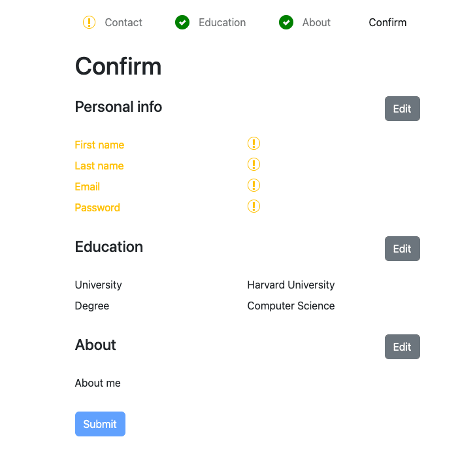The width and height of the screenshot is (475, 458).
Task: Edit the About section
Action: [402, 347]
